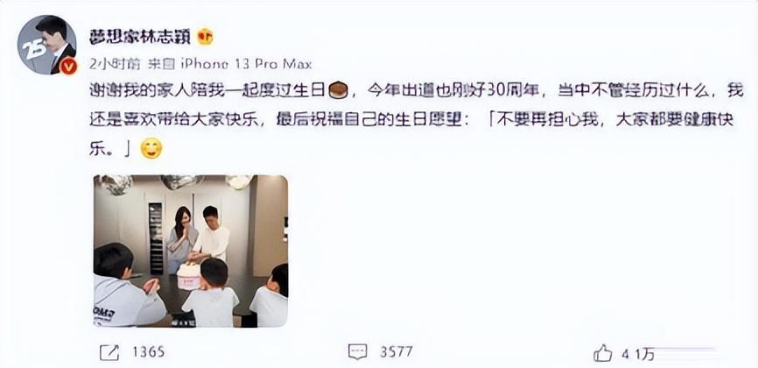Open the birthday photo thumbnail
This screenshot has width=758, height=368.
[191, 251]
